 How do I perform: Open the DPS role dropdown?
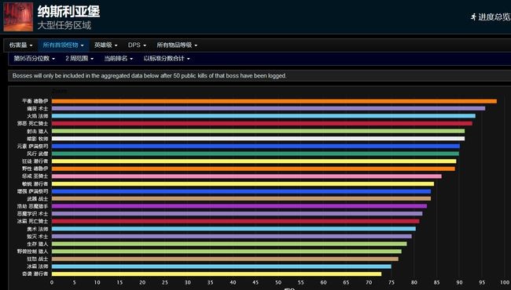coord(137,45)
